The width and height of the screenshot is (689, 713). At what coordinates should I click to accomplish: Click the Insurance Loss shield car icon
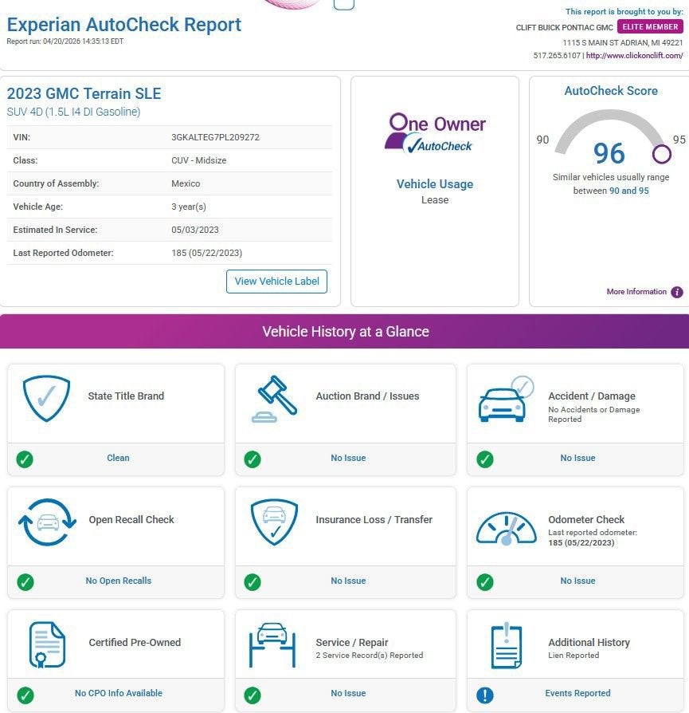(x=274, y=522)
